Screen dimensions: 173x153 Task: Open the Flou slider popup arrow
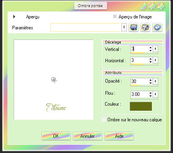[155, 94]
